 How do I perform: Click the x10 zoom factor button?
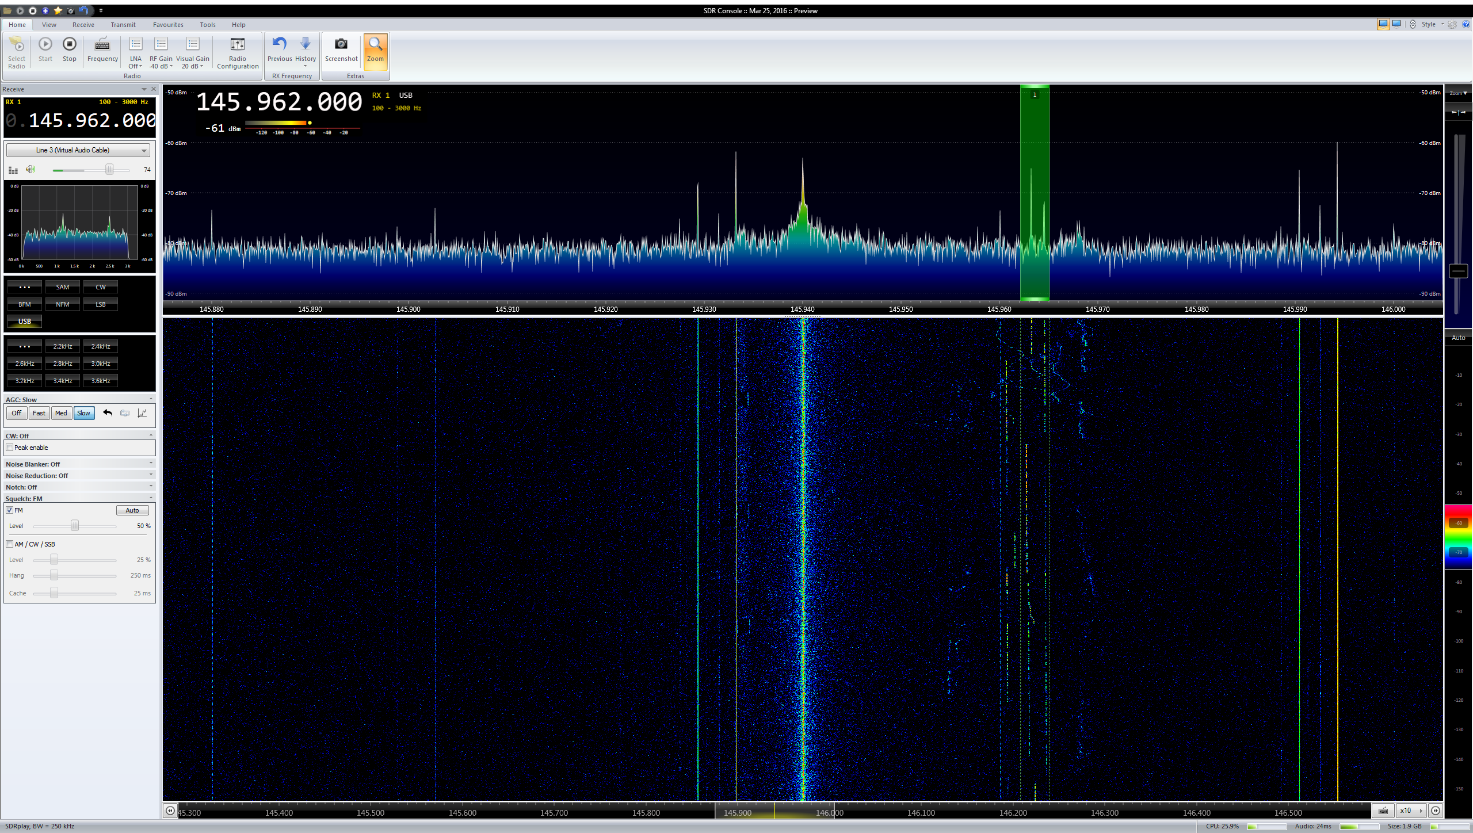tap(1411, 810)
